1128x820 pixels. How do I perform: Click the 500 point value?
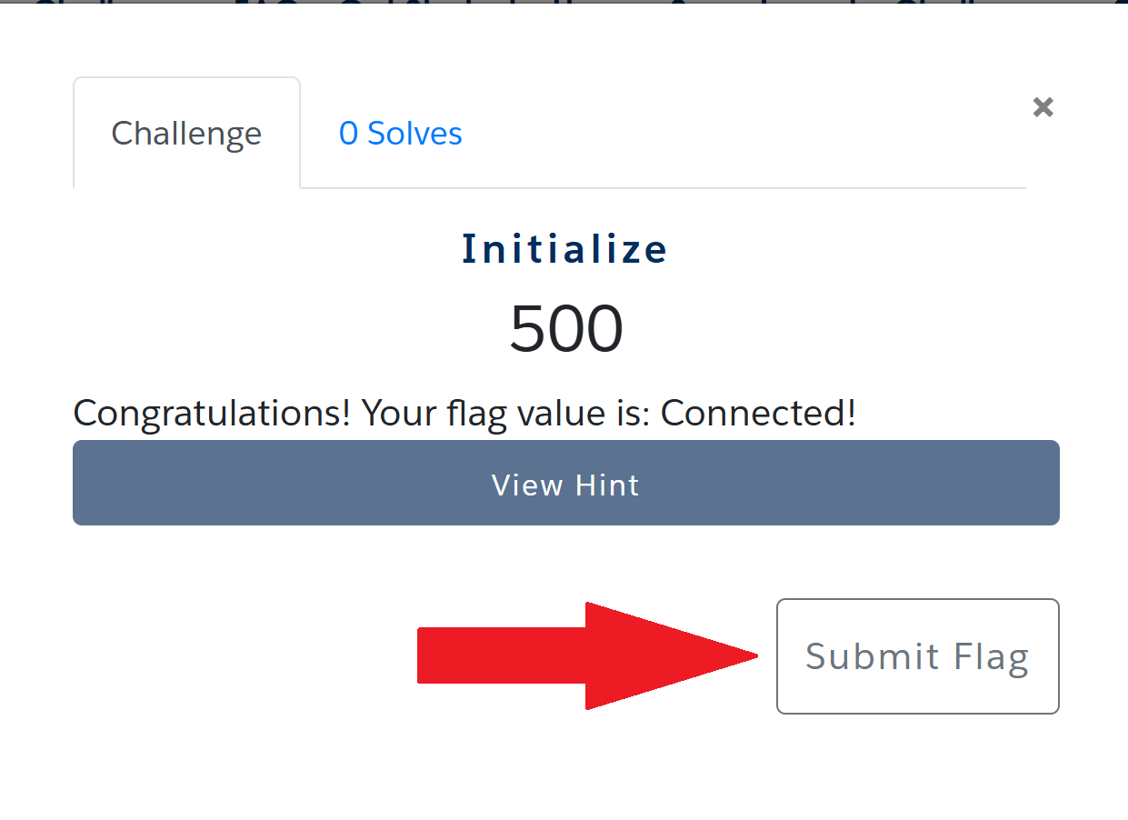[x=565, y=328]
